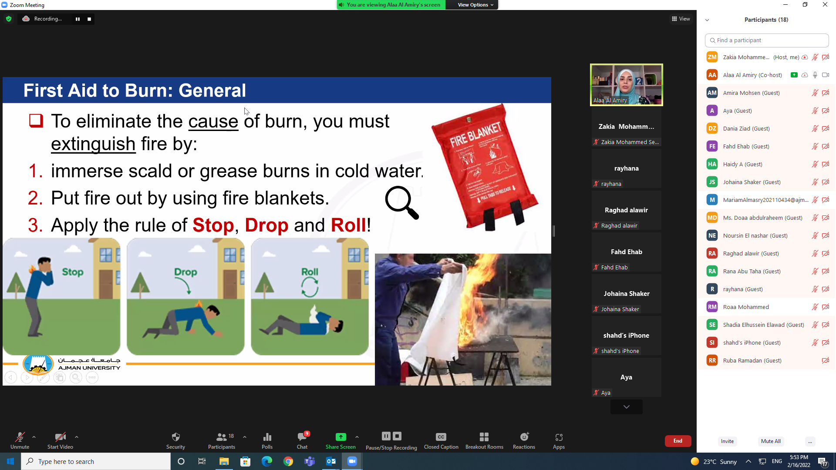836x470 pixels.
Task: Pause the recording in top bar
Action: [78, 19]
